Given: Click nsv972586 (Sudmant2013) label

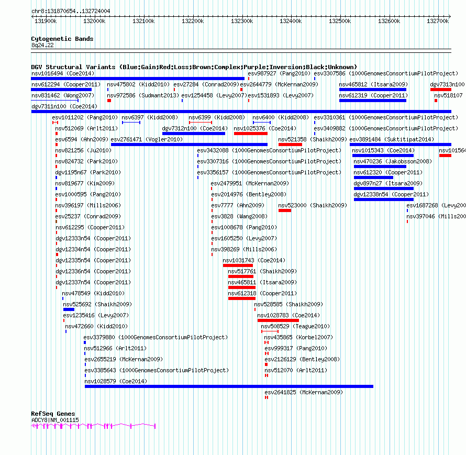Looking at the screenshot, I should click(x=143, y=95).
